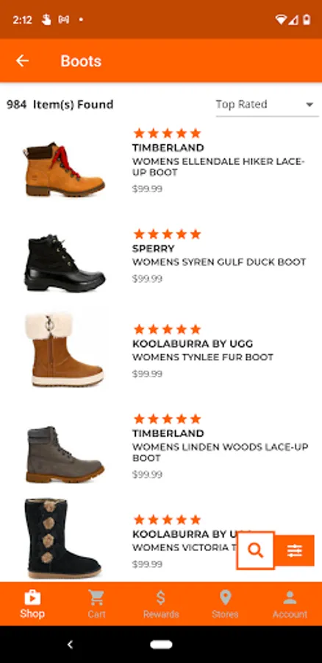The height and width of the screenshot is (663, 322).
Task: Open the filter sliders button
Action: coord(295,550)
